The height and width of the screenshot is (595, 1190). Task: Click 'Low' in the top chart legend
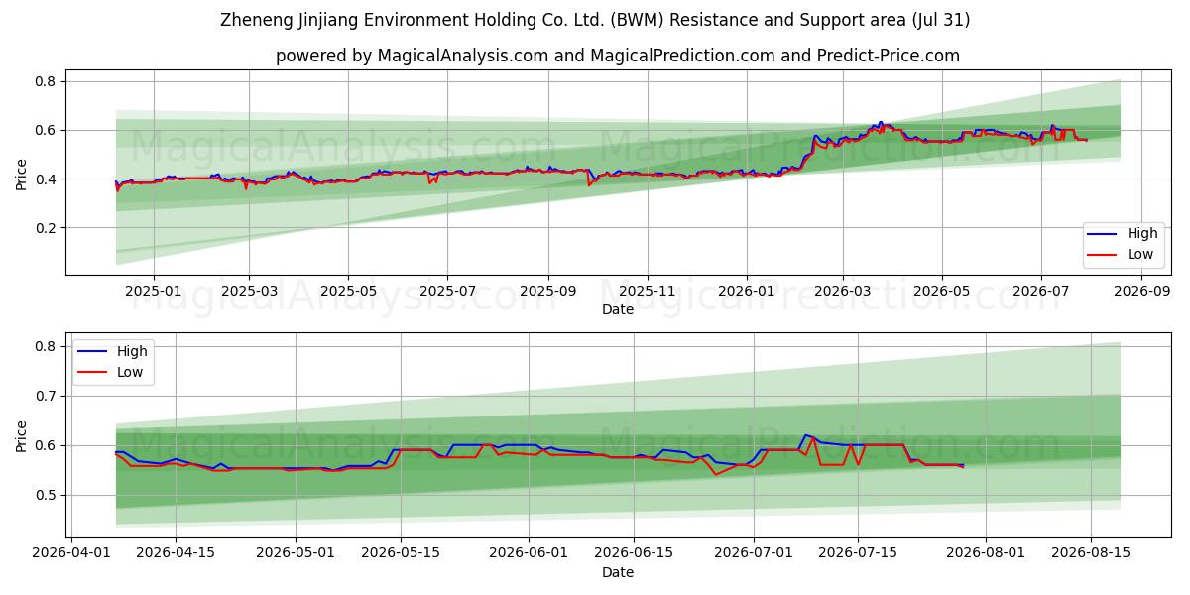[x=1140, y=254]
